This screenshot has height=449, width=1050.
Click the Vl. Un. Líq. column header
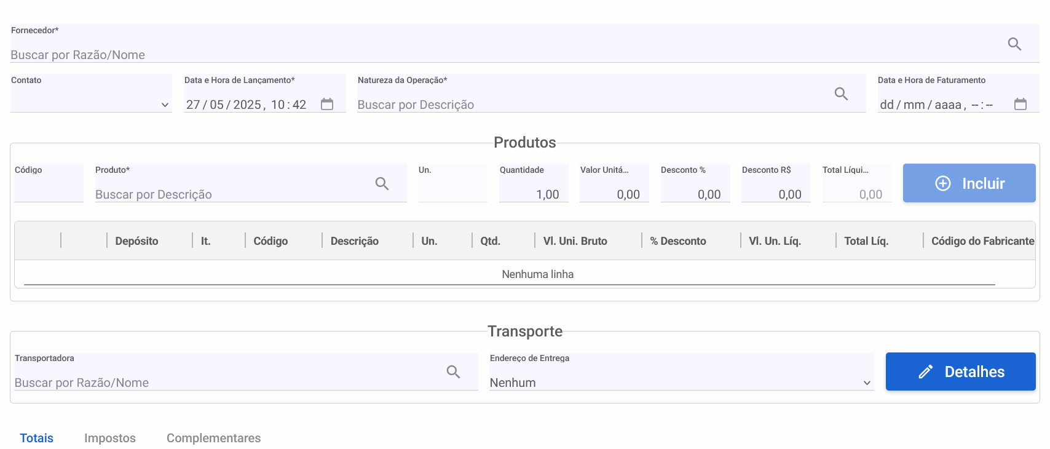[775, 241]
